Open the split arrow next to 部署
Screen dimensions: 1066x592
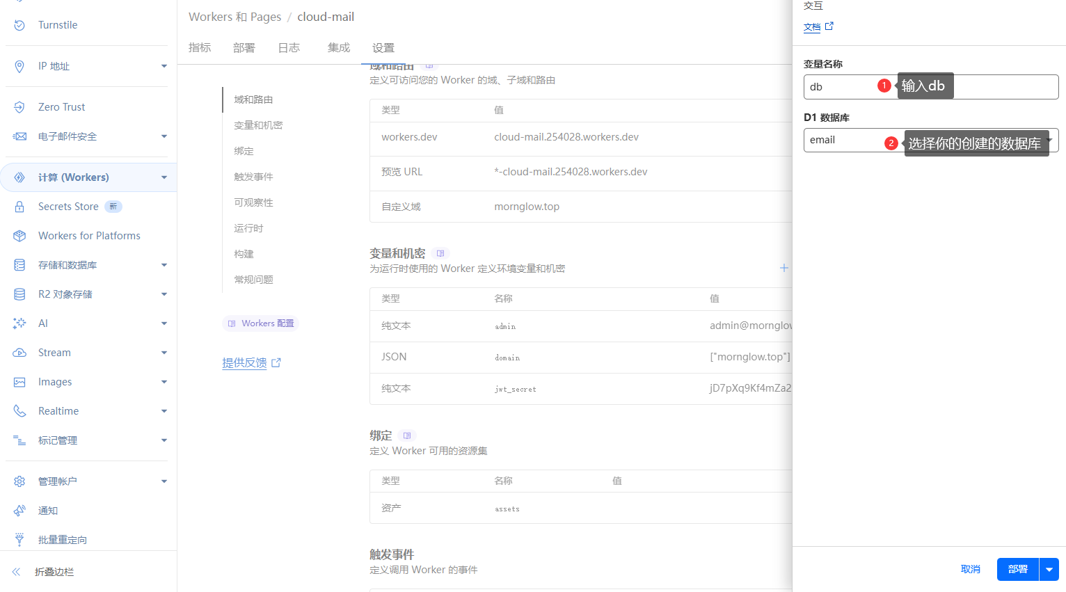click(1049, 569)
